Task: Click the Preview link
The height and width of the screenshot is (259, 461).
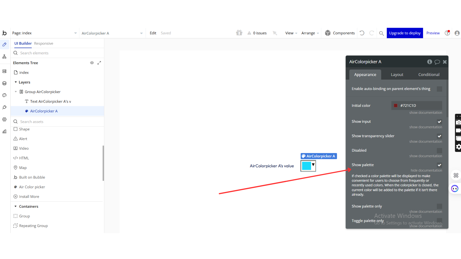Action: click(433, 33)
